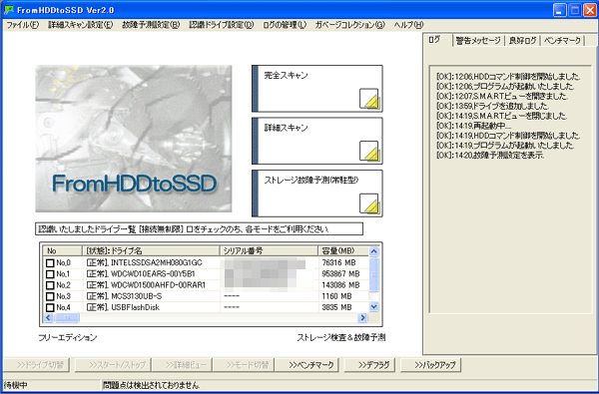Open the ログの管理(L) menu
The width and height of the screenshot is (599, 394).
285,25
